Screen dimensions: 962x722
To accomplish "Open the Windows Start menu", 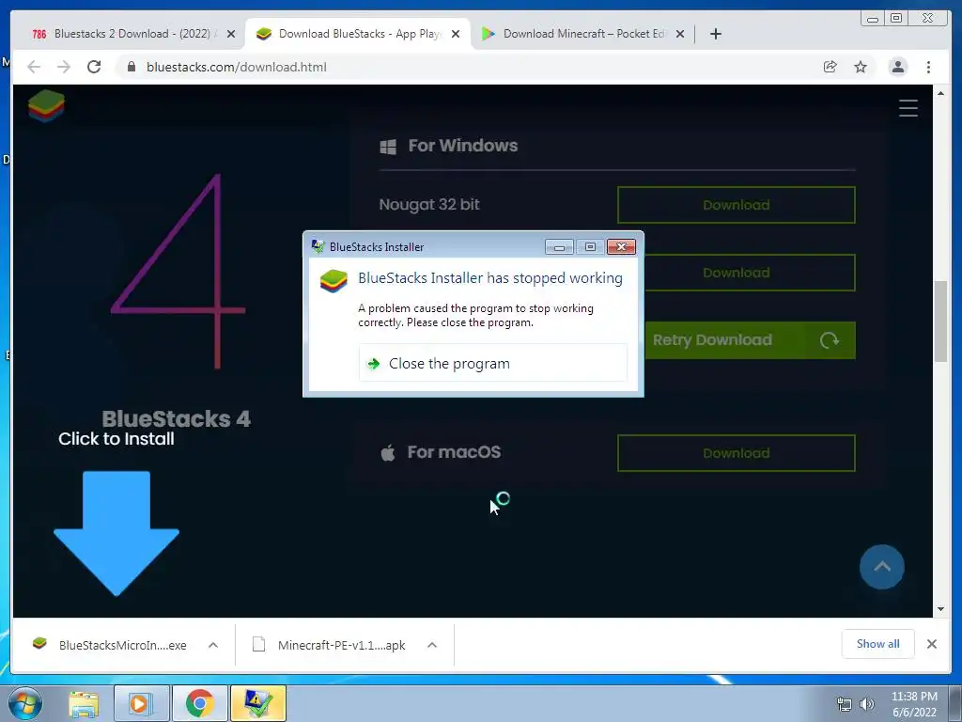I will coord(25,703).
